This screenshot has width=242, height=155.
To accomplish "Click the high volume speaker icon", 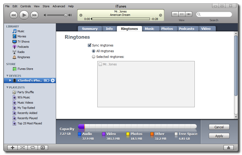I will point(70,15).
